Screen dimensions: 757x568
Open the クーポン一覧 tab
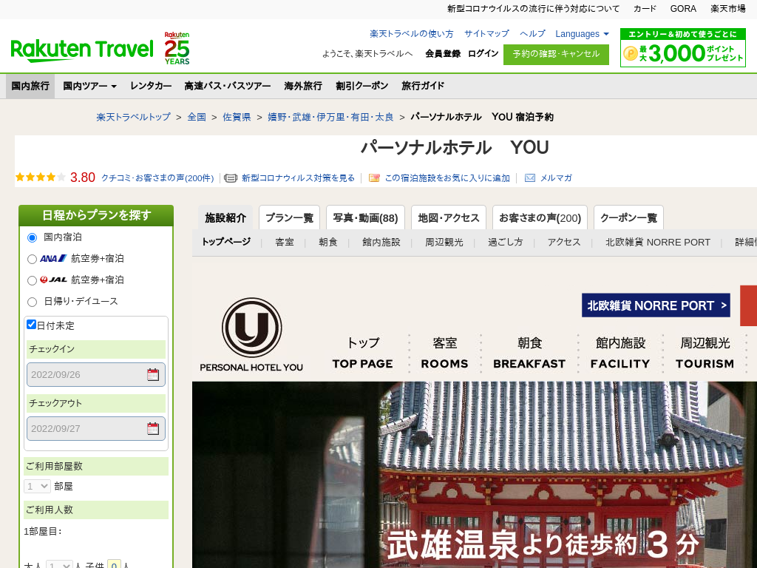point(628,218)
